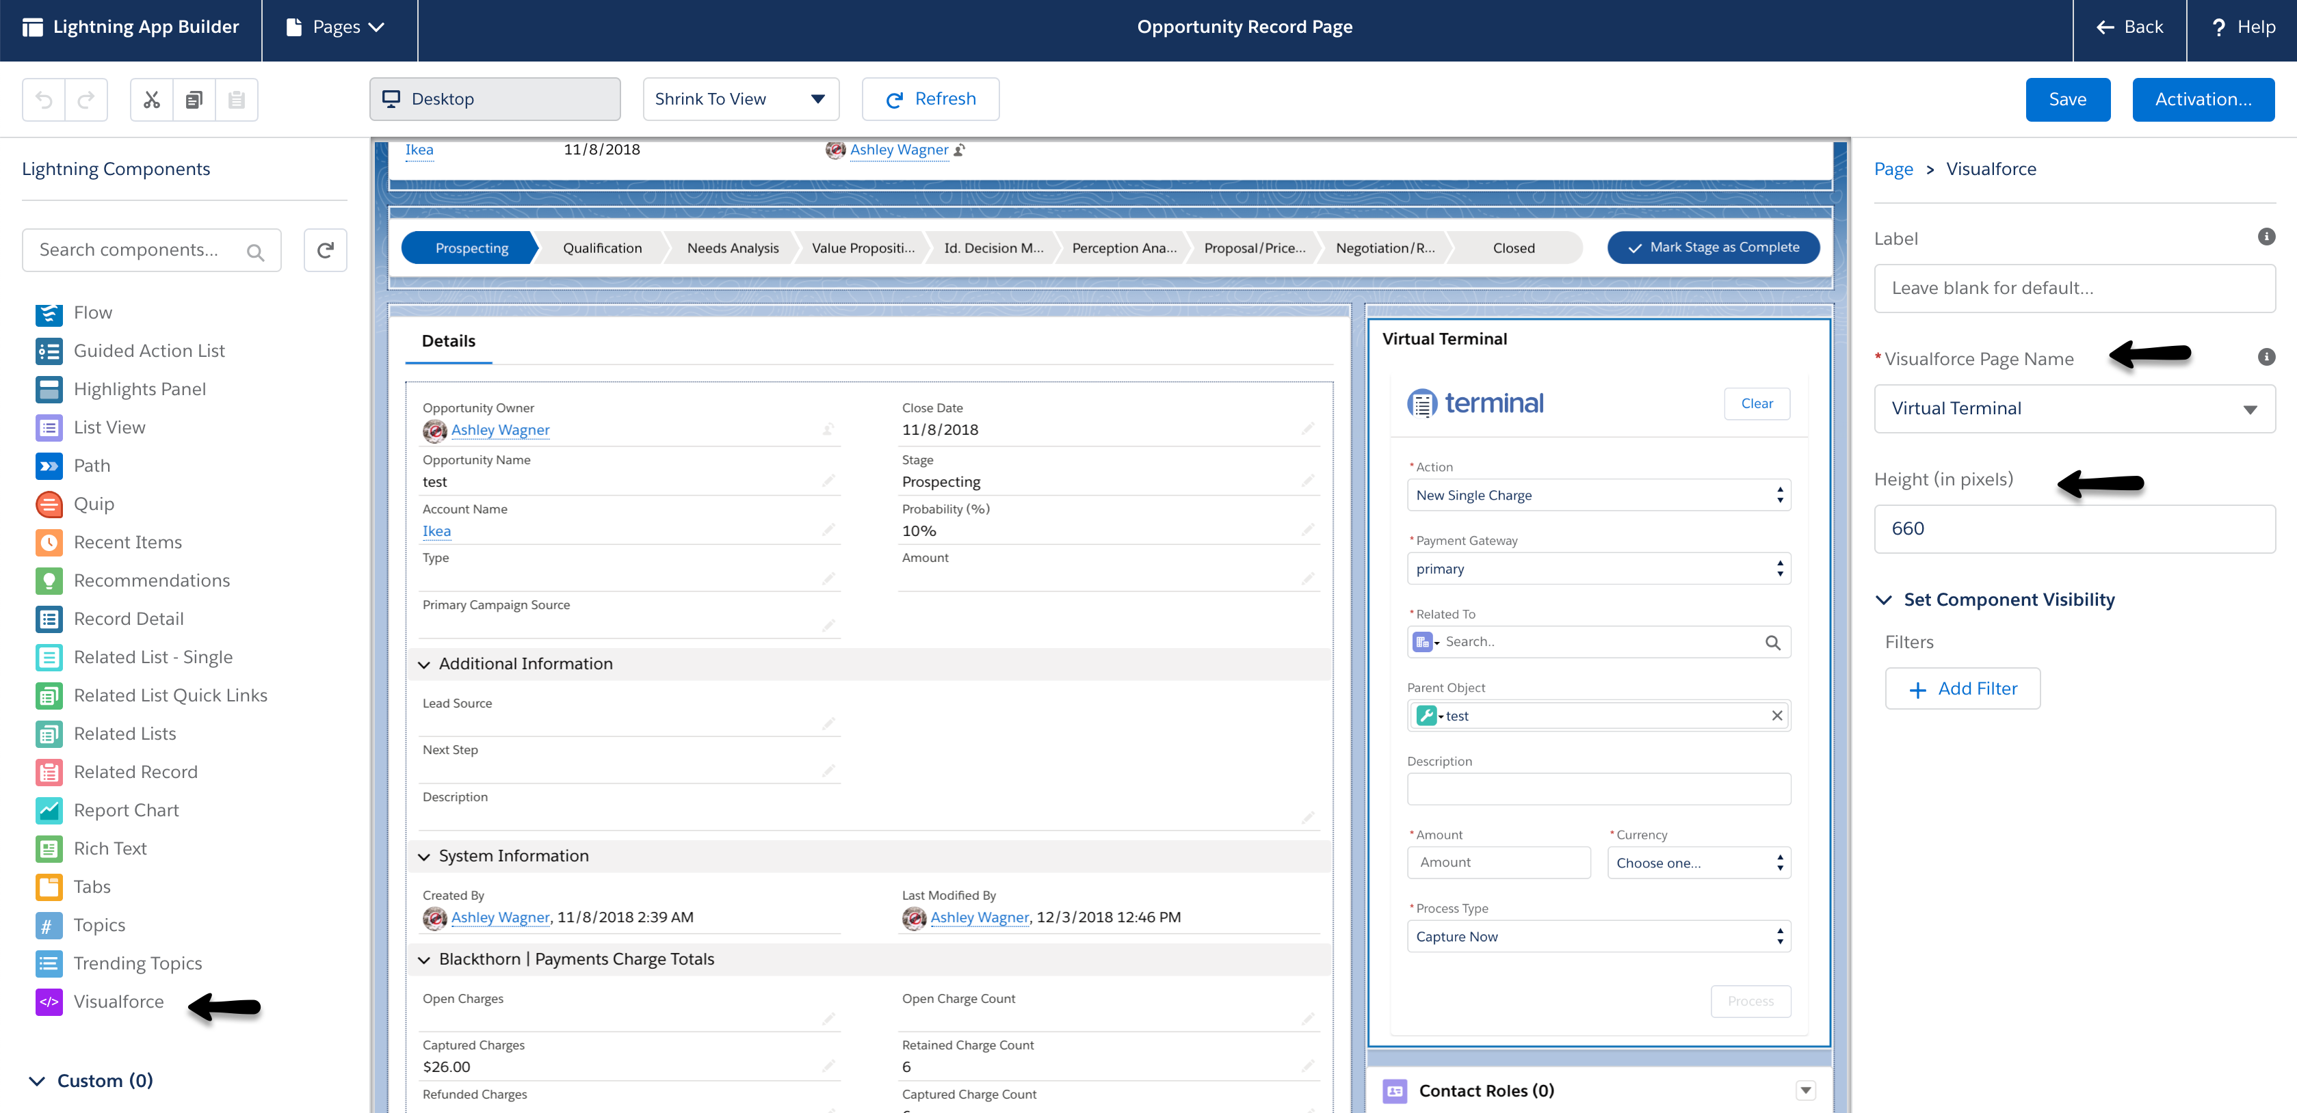
Task: Collapse the Additional Information section
Action: point(424,665)
